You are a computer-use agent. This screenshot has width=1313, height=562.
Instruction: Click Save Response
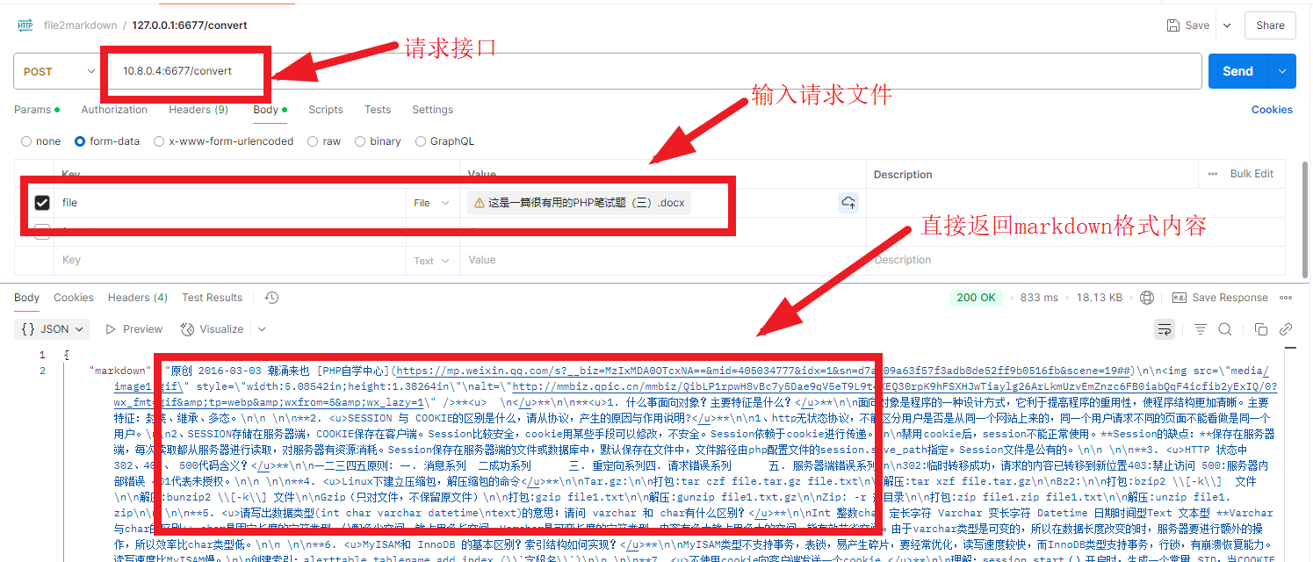tap(1230, 298)
